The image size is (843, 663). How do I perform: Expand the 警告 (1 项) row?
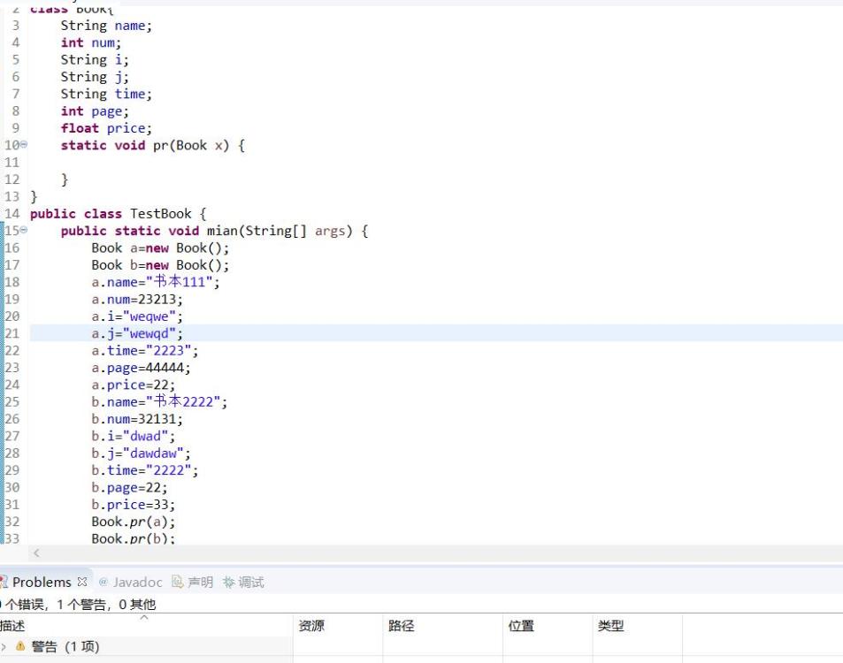click(x=4, y=646)
